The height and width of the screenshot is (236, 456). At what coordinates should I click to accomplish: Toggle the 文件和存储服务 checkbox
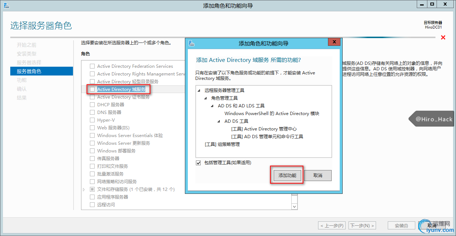coord(92,189)
